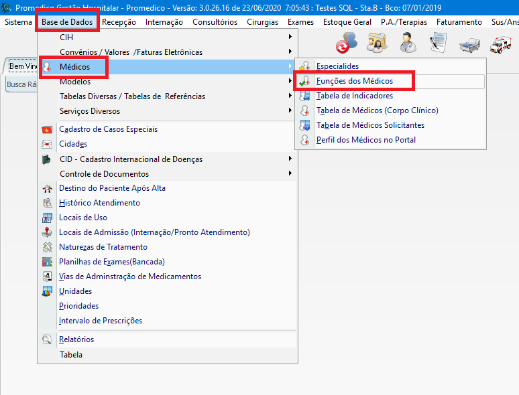Click the Médicos menu entry icon

point(47,67)
